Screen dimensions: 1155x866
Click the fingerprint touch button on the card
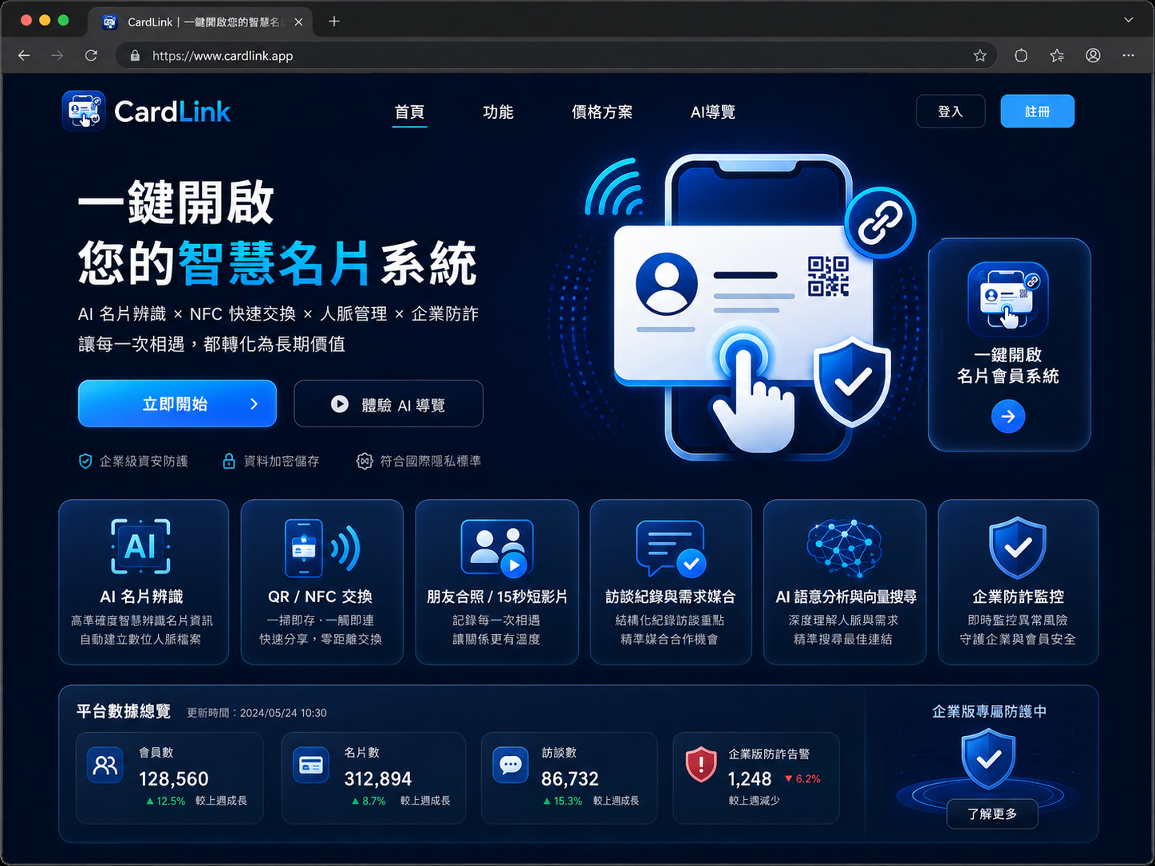click(743, 357)
